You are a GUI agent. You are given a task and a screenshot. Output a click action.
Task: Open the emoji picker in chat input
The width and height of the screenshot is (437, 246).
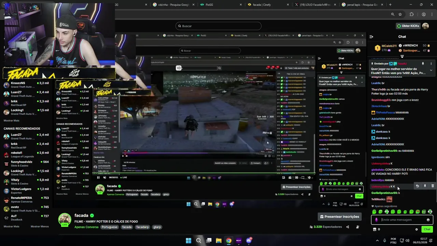(x=428, y=220)
